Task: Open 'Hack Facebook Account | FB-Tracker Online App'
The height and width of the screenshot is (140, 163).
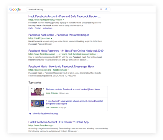Action: coord(58,122)
